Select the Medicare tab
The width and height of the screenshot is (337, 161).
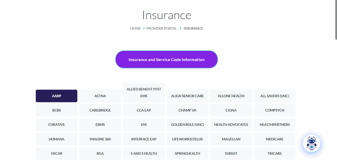(274, 139)
